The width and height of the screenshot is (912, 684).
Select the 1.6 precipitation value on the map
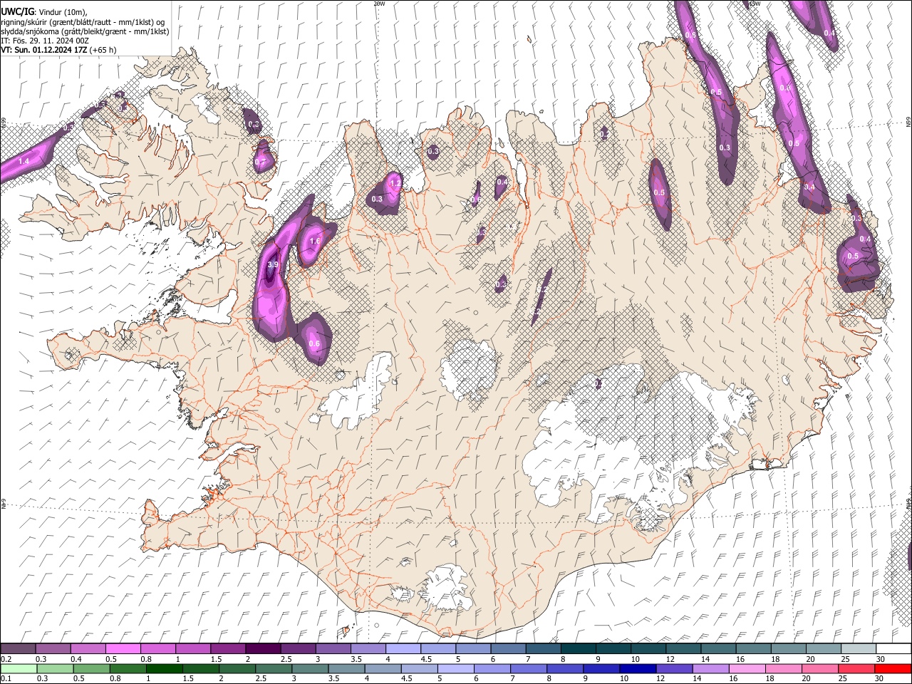(315, 241)
